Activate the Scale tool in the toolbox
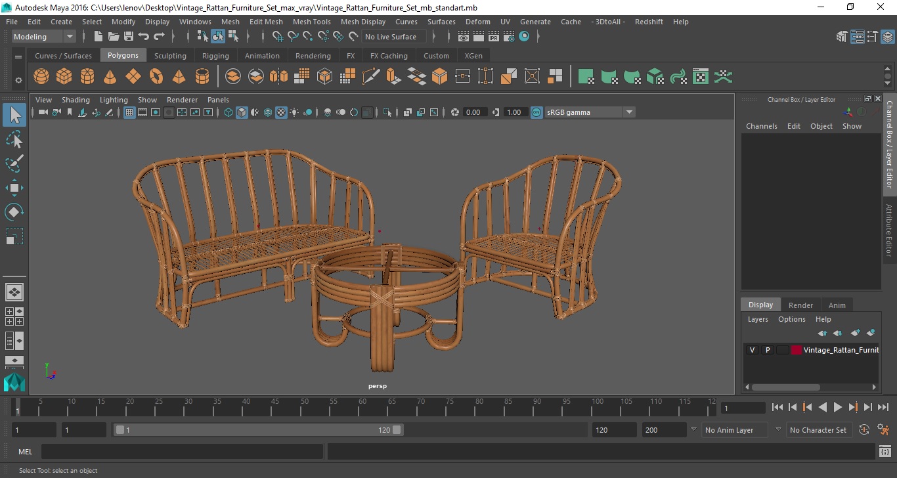The width and height of the screenshot is (897, 478). pos(14,236)
